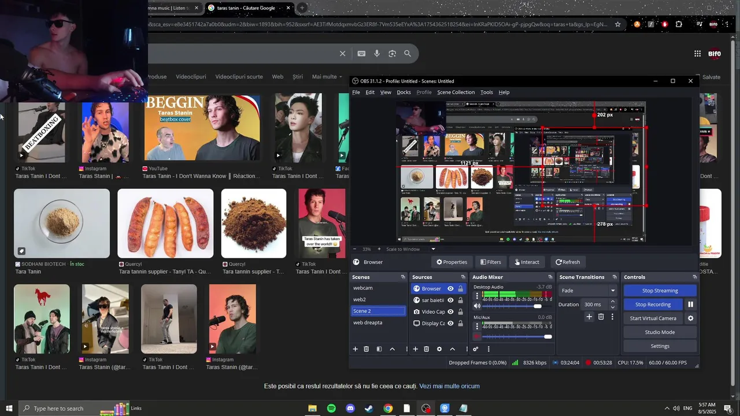
Task: Mute the Desktop Audio speaker
Action: tap(477, 306)
